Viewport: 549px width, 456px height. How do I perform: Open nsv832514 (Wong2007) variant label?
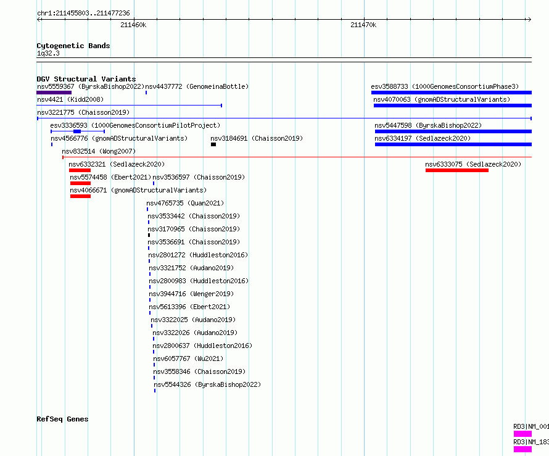[99, 151]
